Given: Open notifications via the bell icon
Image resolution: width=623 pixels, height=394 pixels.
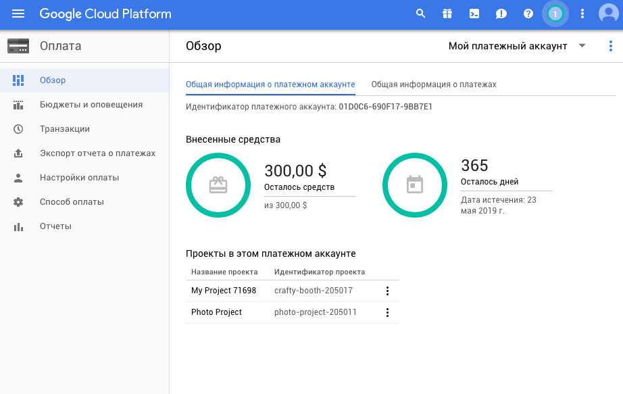Looking at the screenshot, I should pyautogui.click(x=501, y=13).
